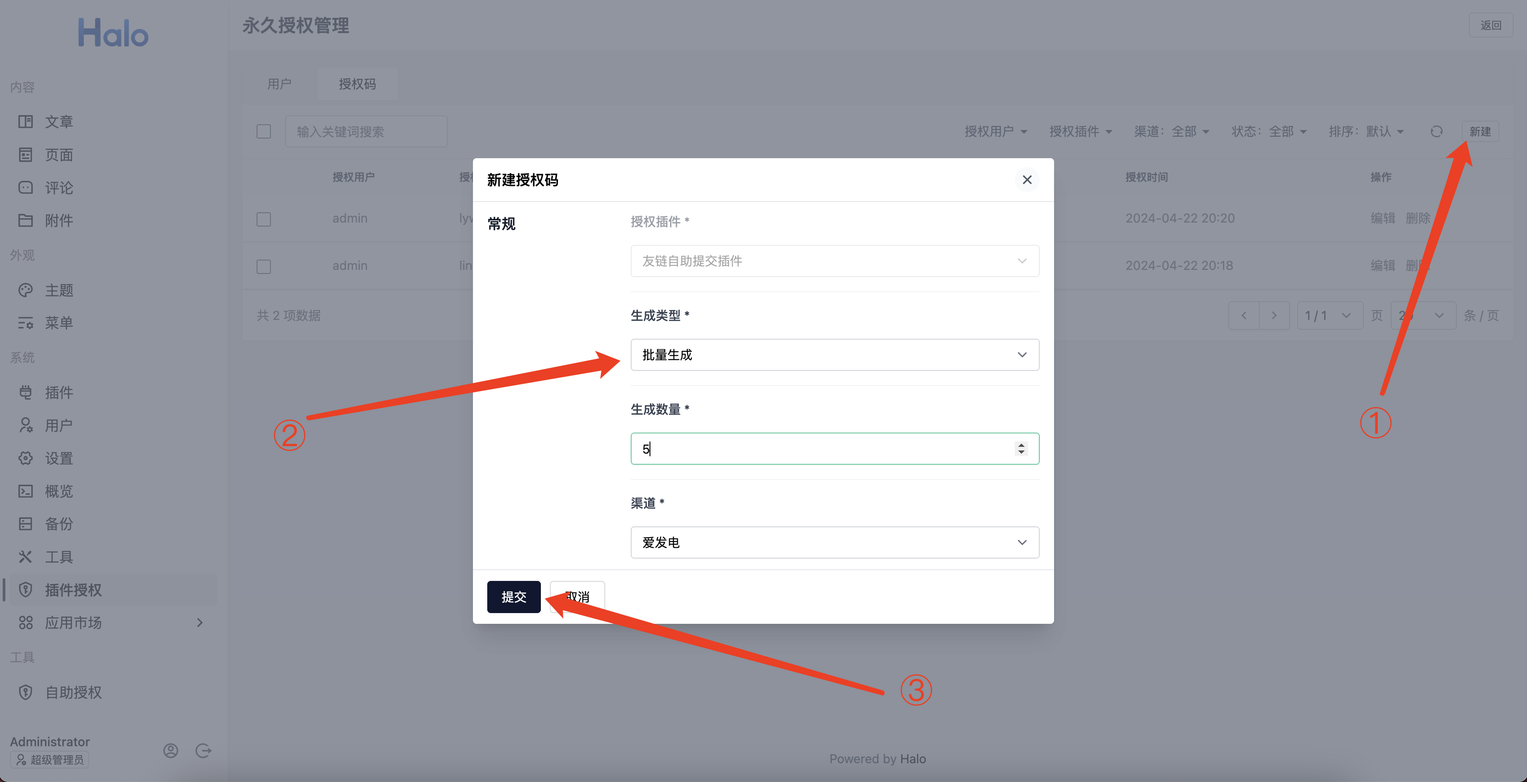Screen dimensions: 1527x782
Task: Click the 提交 submit button
Action: coord(514,597)
